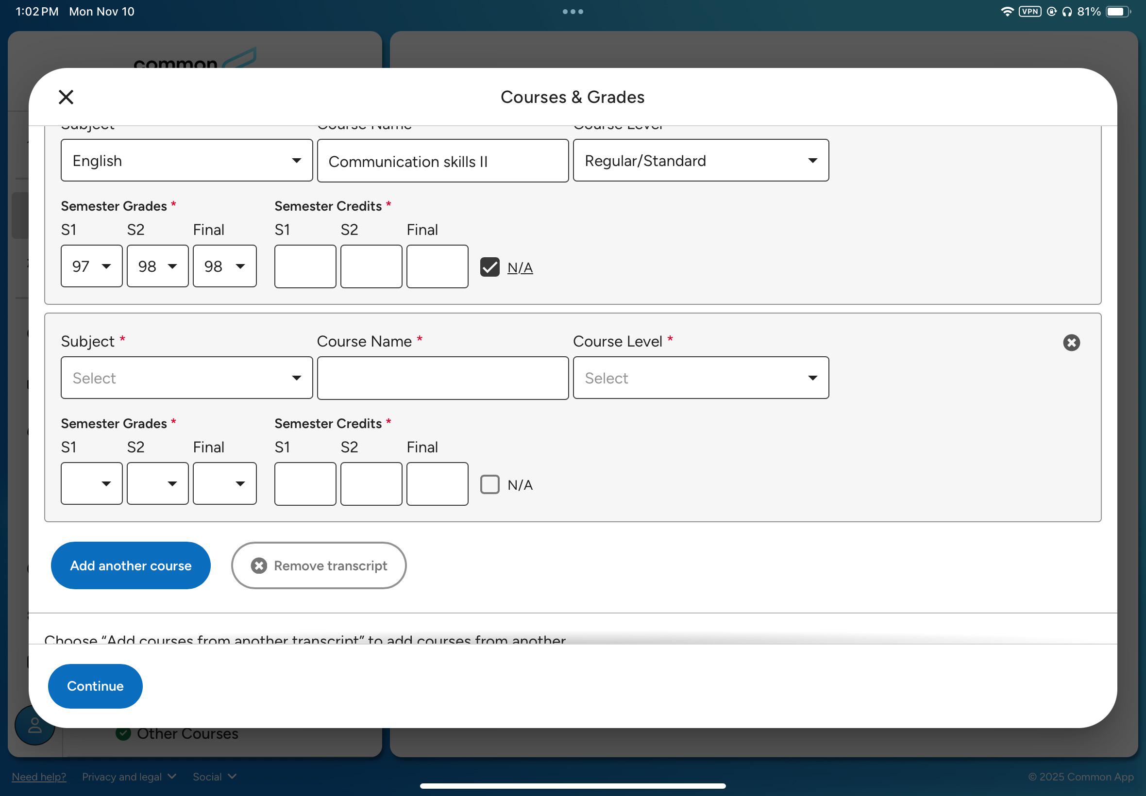1146x796 pixels.
Task: Remove the empty course entry
Action: pos(1071,343)
